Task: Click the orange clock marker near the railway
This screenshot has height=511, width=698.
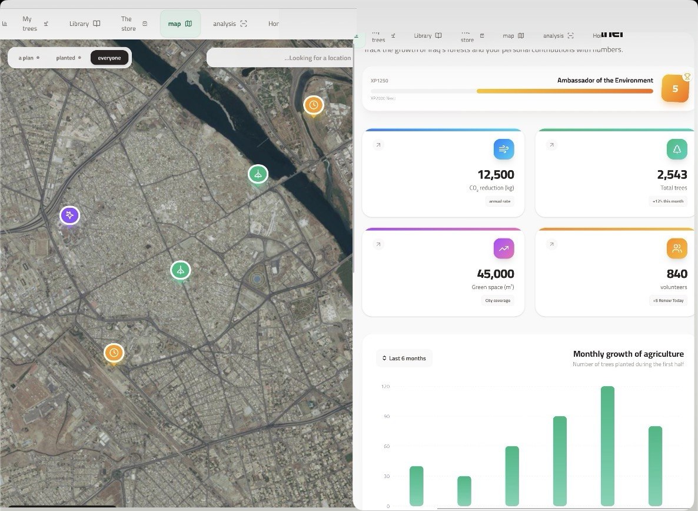Action: (114, 353)
